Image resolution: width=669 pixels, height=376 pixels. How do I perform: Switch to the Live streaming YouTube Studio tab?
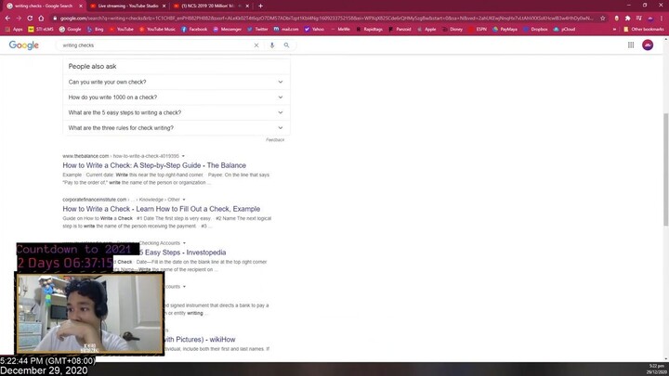127,6
